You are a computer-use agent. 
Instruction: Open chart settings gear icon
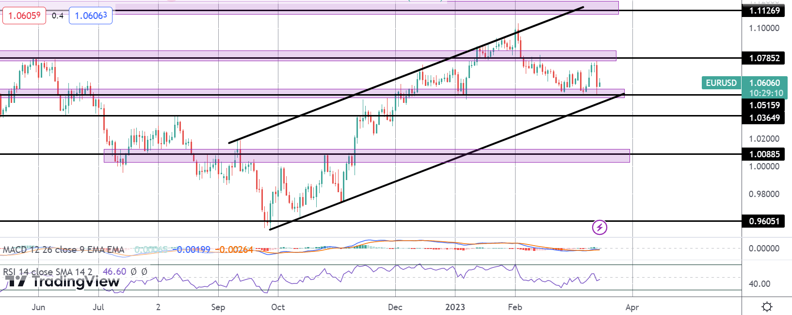point(767,307)
